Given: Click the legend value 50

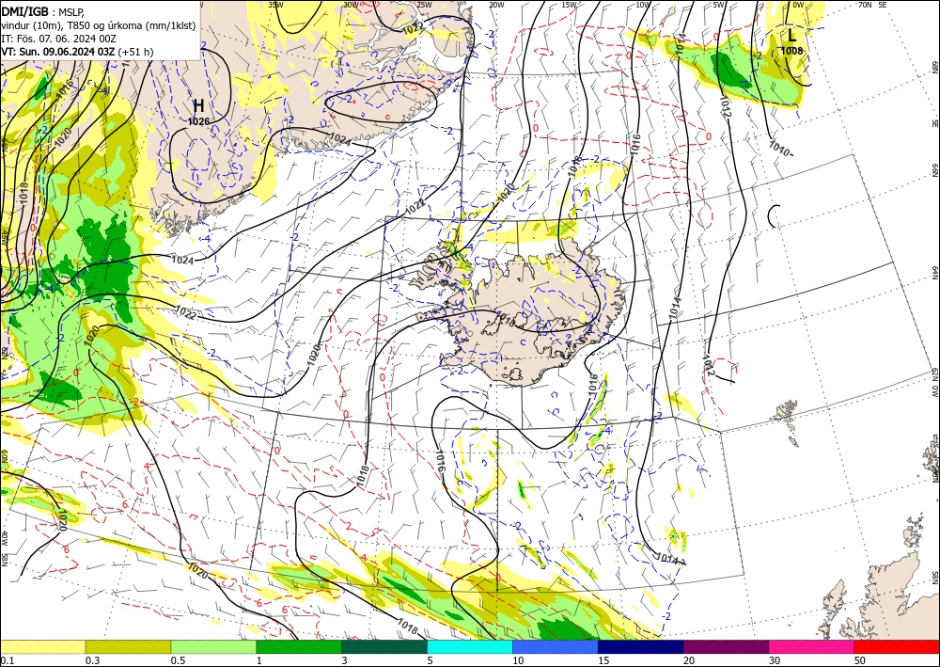Looking at the screenshot, I should point(860,660).
